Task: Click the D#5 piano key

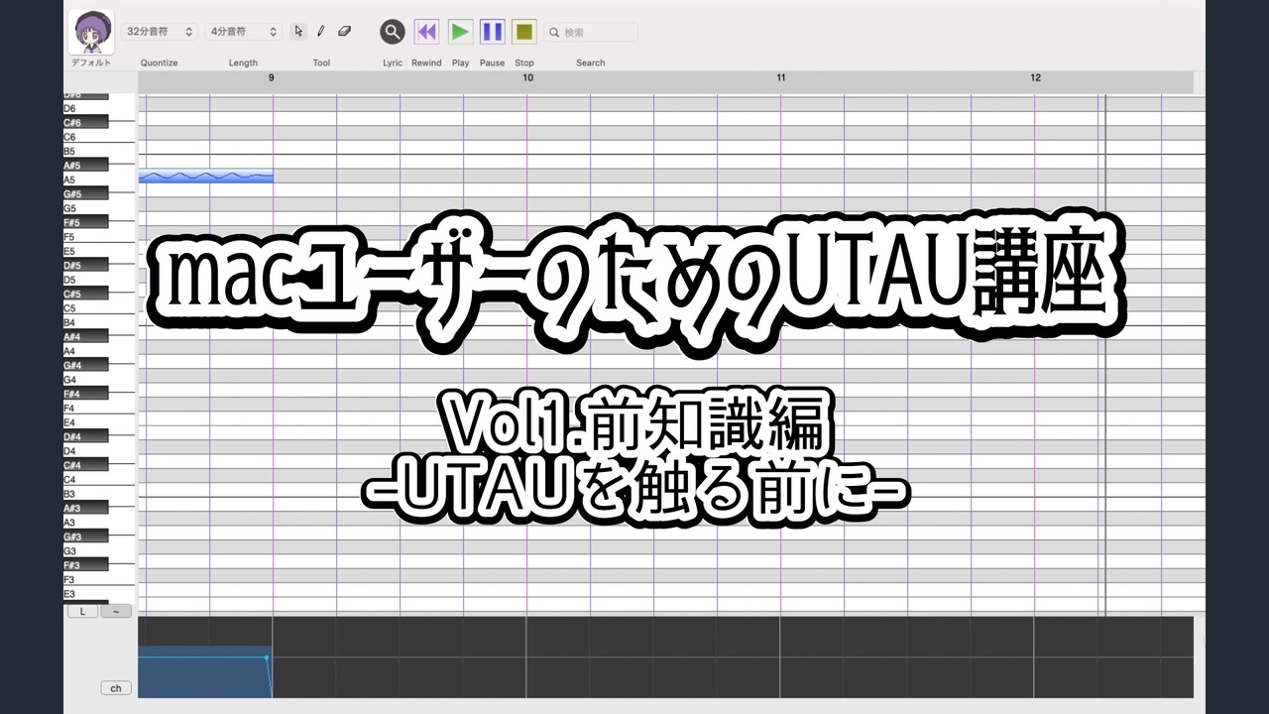Action: [x=86, y=266]
